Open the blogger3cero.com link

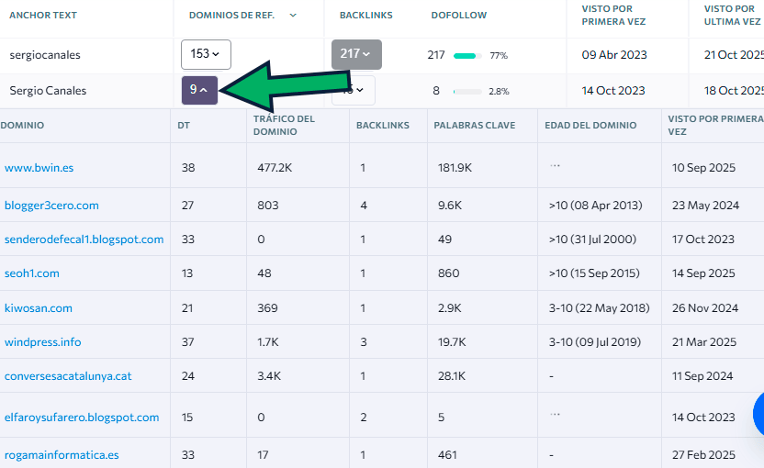(x=51, y=206)
